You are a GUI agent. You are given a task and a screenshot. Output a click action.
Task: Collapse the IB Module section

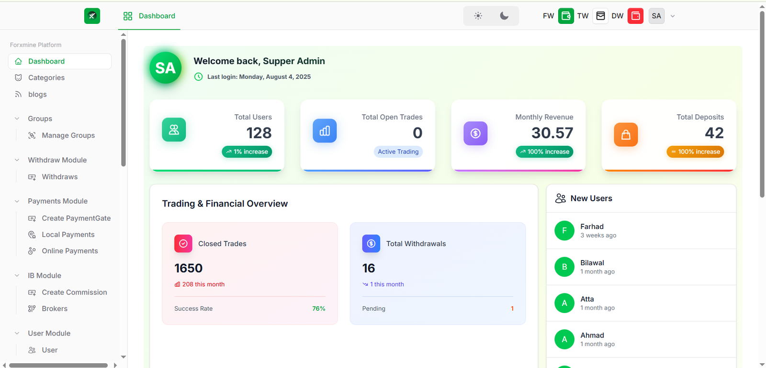pyautogui.click(x=17, y=276)
